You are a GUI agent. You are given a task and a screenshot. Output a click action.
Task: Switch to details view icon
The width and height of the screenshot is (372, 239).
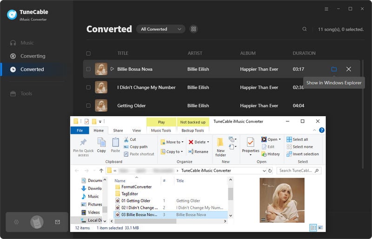click(x=313, y=227)
